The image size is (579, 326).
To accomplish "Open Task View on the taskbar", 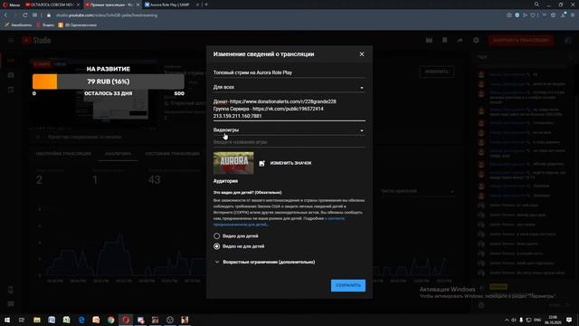I will click(22, 320).
